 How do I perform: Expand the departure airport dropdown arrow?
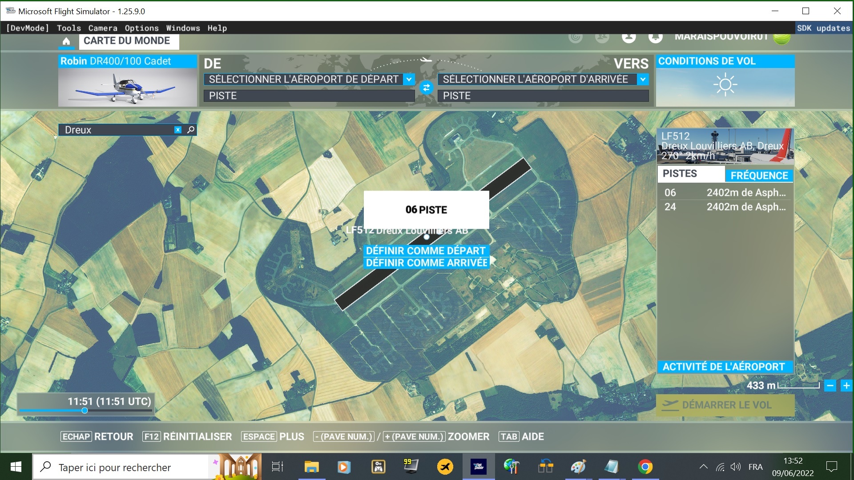(409, 79)
